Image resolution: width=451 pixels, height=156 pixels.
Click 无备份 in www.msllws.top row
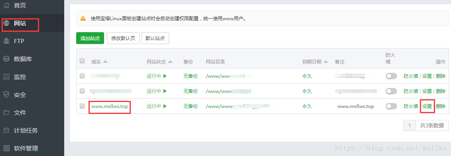click(x=191, y=106)
